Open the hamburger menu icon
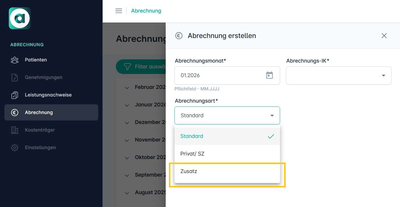 pyautogui.click(x=119, y=11)
